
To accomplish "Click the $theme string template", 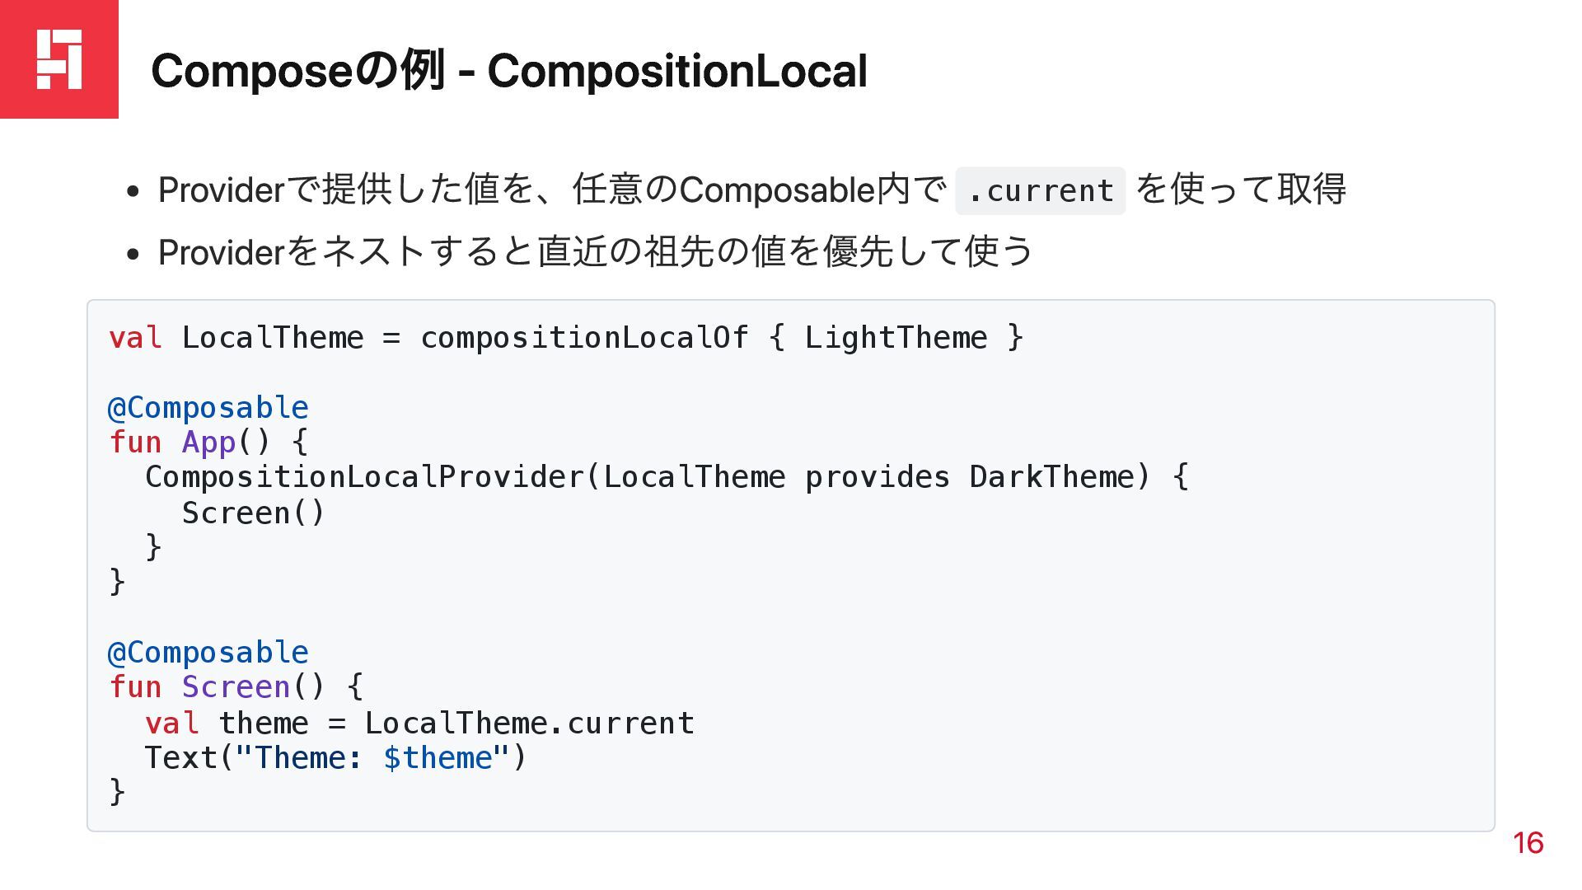I will [x=438, y=758].
